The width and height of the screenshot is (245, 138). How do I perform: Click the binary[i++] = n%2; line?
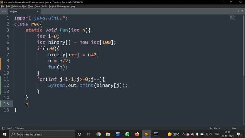[x=73, y=55]
